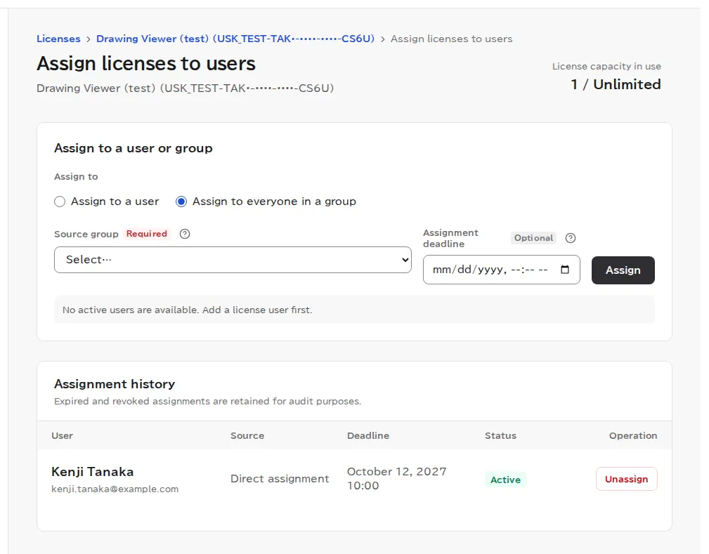Click the Licenses breadcrumb link
Image resolution: width=709 pixels, height=554 pixels.
pyautogui.click(x=58, y=39)
